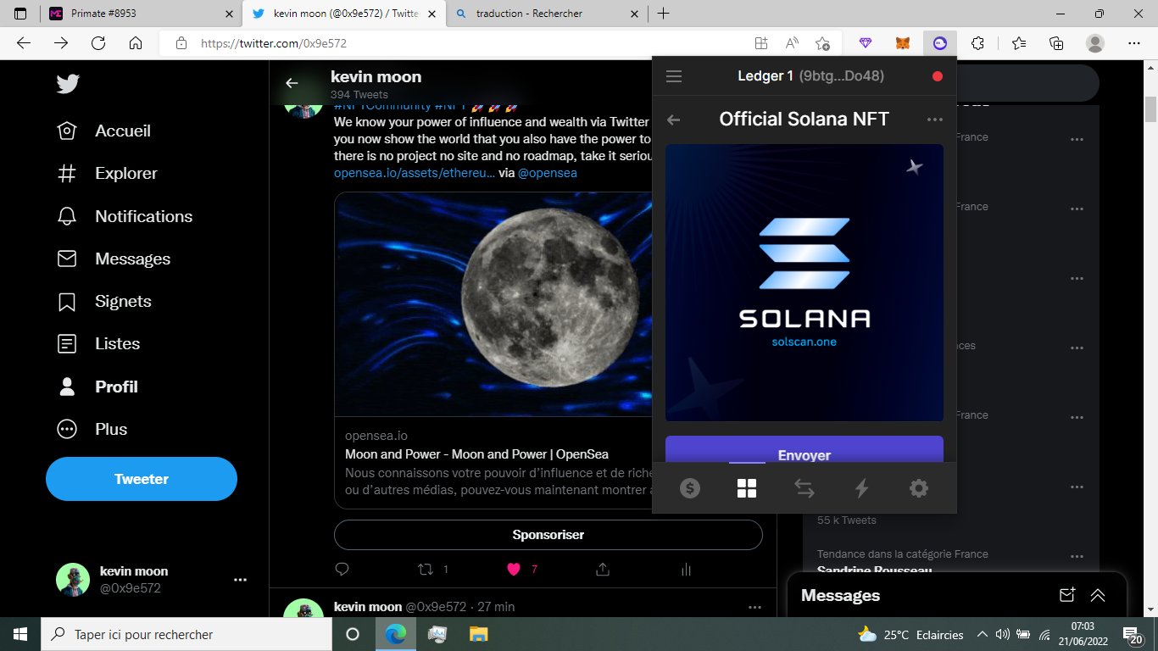View tweet analytics bar chart icon
The image size is (1158, 651).
(x=687, y=569)
